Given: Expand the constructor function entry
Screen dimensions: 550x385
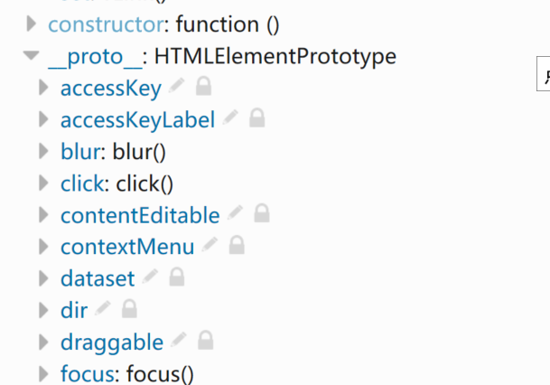Looking at the screenshot, I should point(32,23).
